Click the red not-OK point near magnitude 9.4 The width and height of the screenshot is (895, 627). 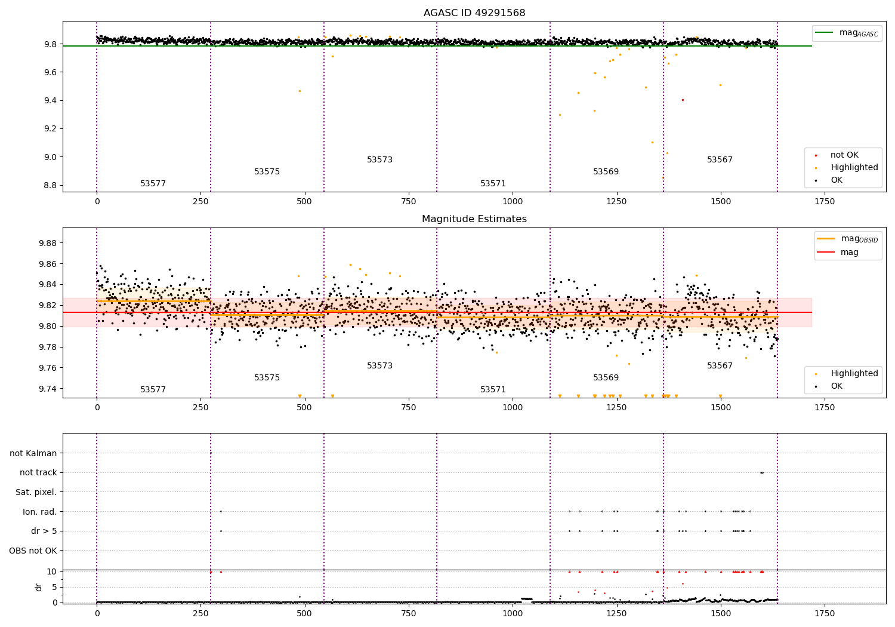(x=683, y=100)
